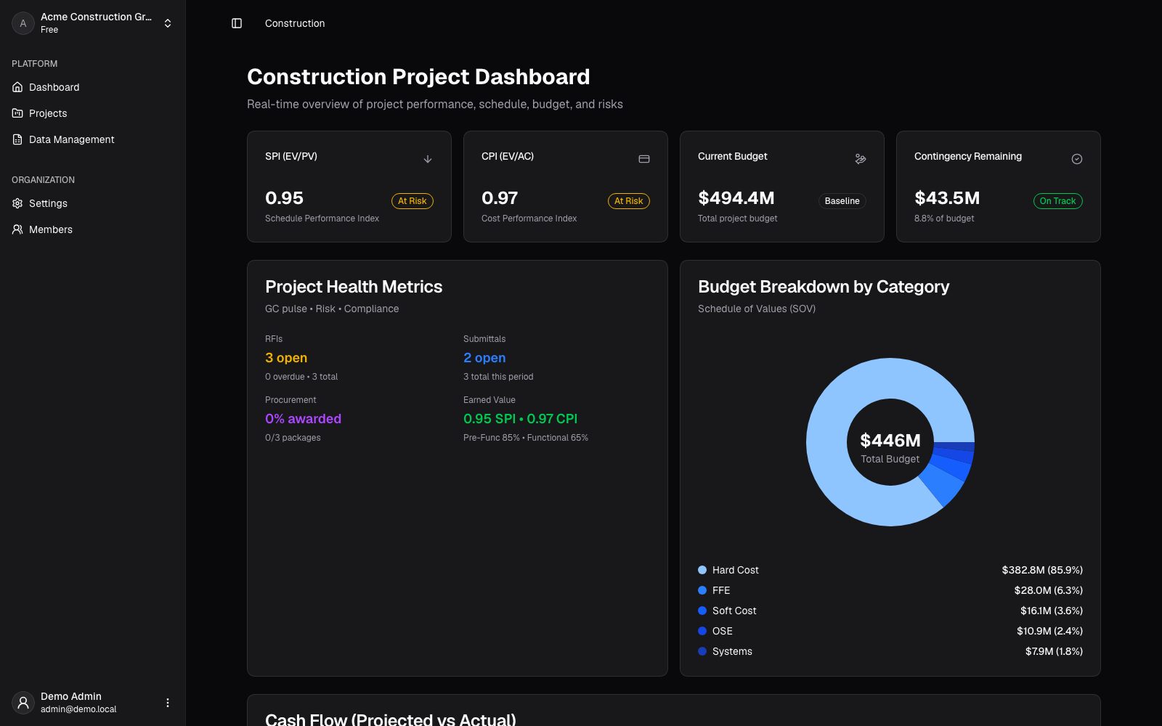
Task: Click the "8.8% of budget" text
Action: pos(944,219)
